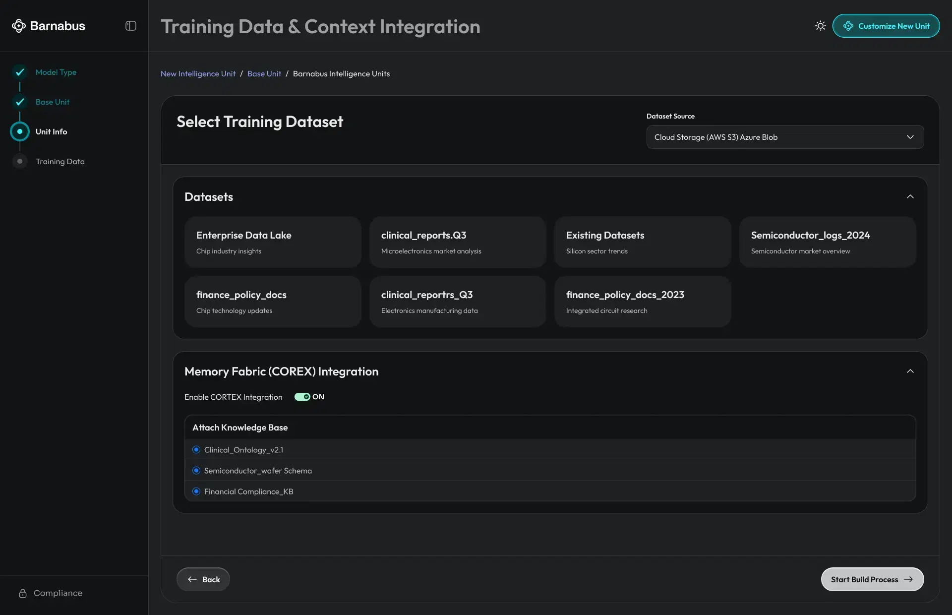Click the Start Build Process button
The width and height of the screenshot is (952, 615).
point(872,579)
